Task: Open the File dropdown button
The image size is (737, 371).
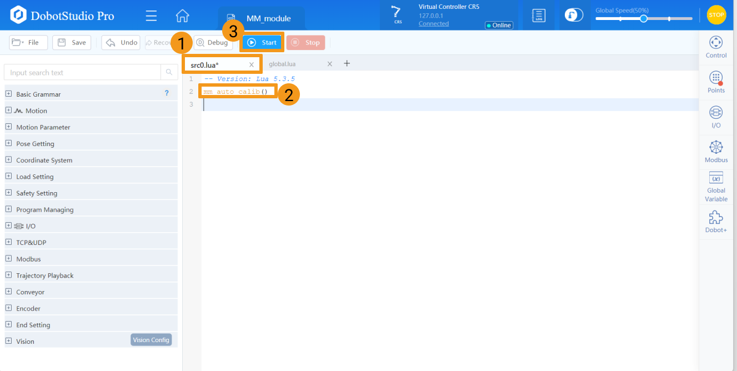Action: [28, 42]
